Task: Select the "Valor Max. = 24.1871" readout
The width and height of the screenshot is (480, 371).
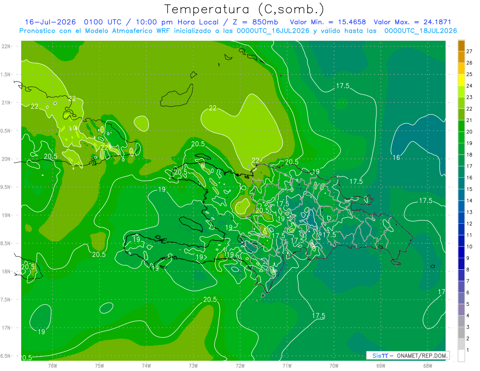Action: coord(412,22)
